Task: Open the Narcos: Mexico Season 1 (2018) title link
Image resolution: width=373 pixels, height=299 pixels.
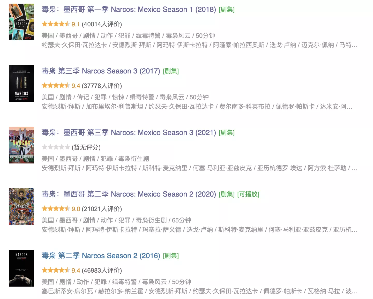Action: coord(129,10)
